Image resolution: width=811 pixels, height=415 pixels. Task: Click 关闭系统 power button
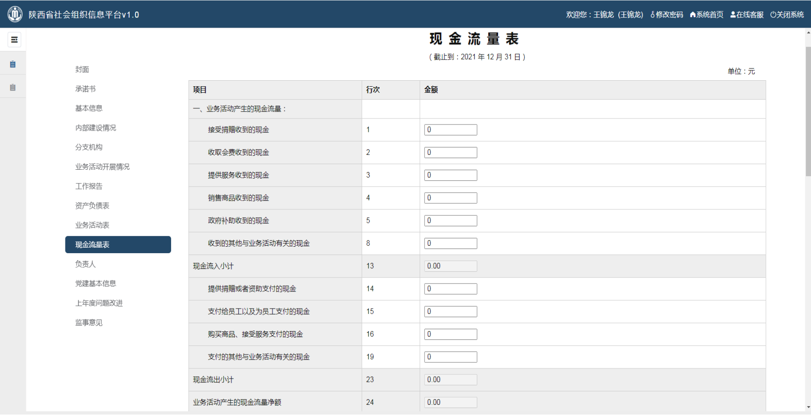point(787,15)
